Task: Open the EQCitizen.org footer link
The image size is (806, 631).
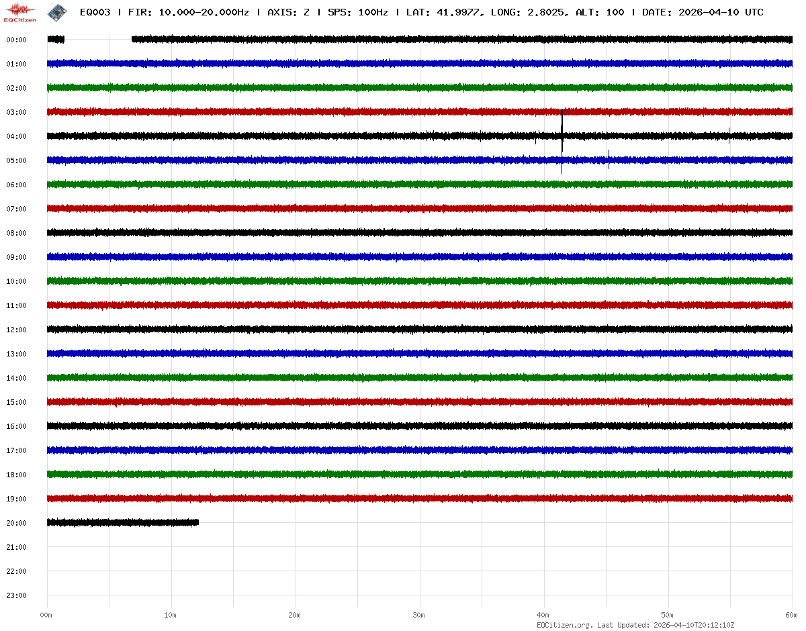Action: coord(564,625)
